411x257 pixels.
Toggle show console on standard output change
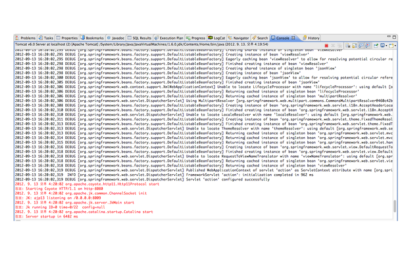click(x=361, y=46)
